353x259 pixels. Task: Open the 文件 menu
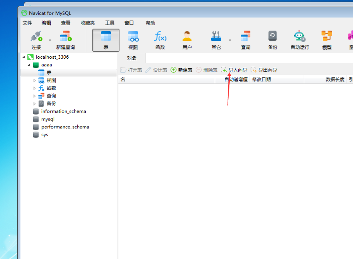pos(27,23)
